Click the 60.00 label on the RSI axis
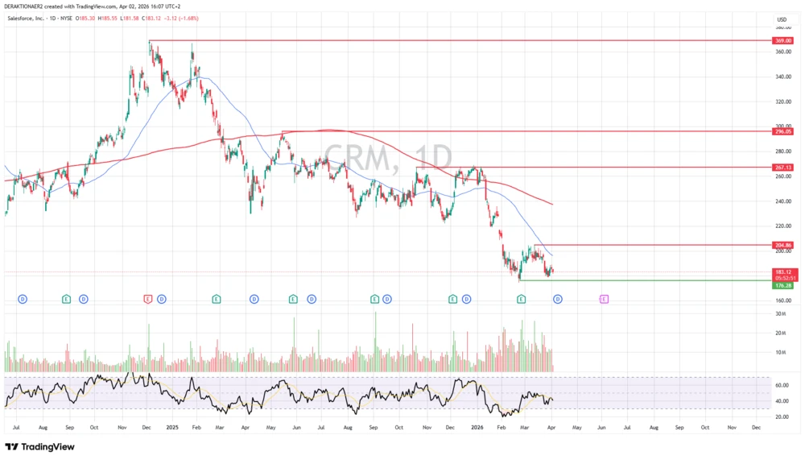Viewport: 805px width, 460px height. tap(782, 385)
